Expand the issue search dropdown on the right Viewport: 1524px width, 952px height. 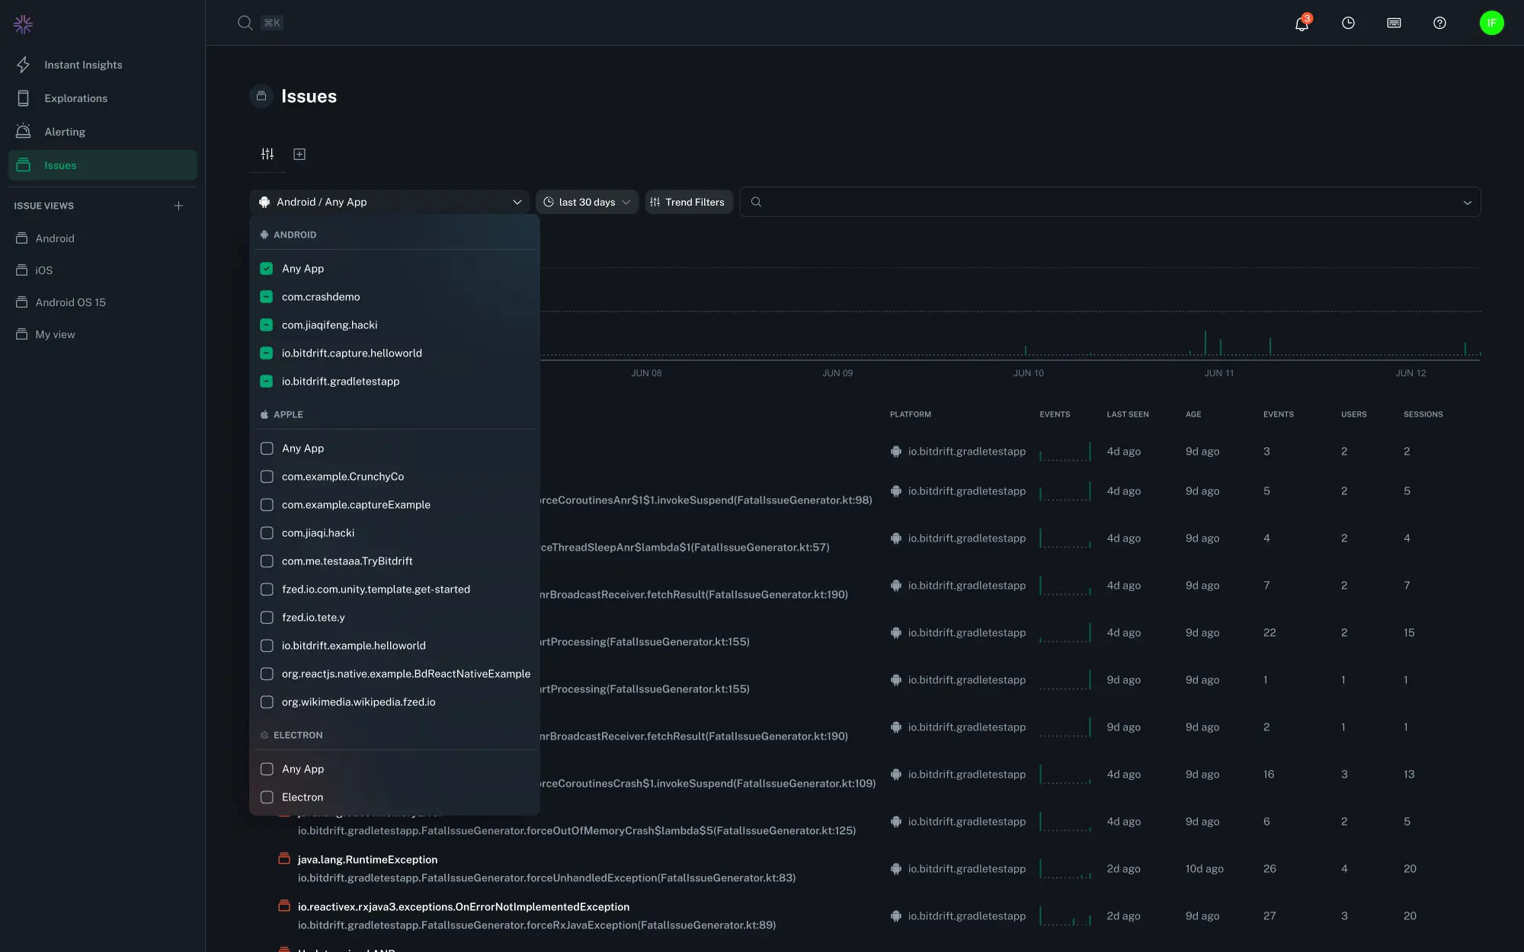1468,202
